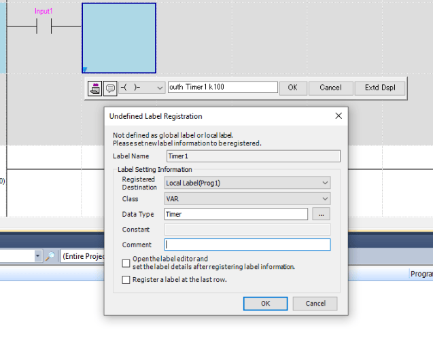Open the coil symbol dropdown in instruction bar
433x341 pixels.
[142, 88]
